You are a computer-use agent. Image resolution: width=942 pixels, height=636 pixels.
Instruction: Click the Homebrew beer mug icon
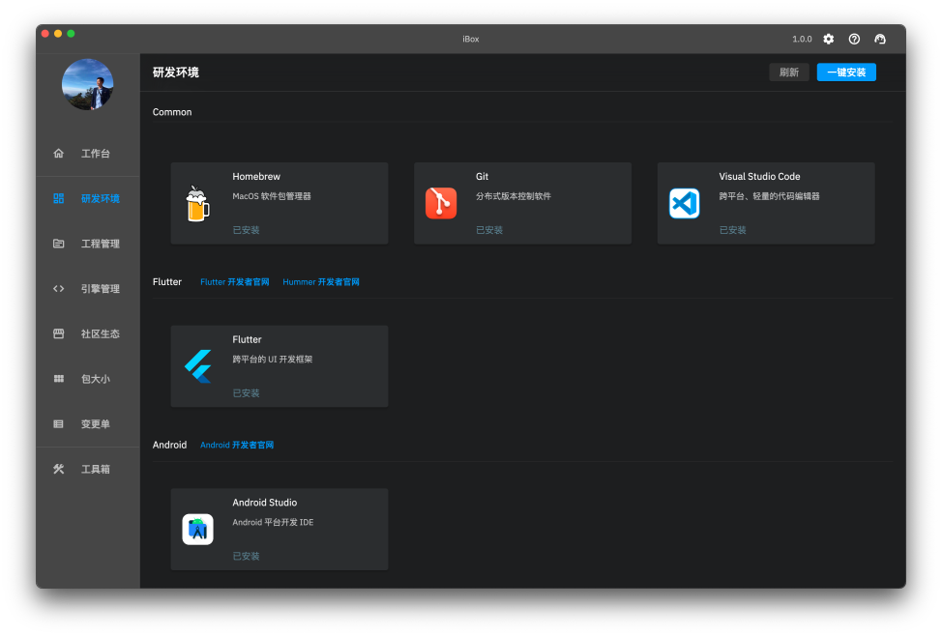click(197, 203)
